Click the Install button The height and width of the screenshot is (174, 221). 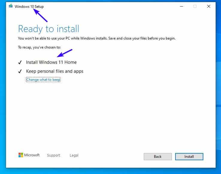point(189,157)
